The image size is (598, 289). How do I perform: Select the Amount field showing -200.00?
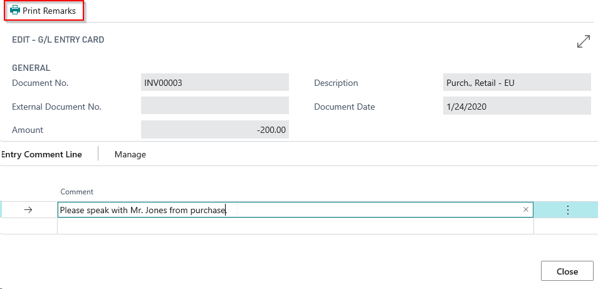214,130
